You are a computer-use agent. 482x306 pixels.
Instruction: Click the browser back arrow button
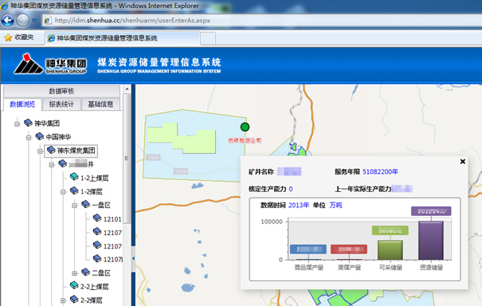pyautogui.click(x=8, y=21)
